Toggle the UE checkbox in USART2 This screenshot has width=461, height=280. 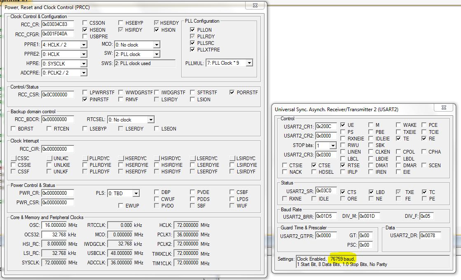(343, 125)
